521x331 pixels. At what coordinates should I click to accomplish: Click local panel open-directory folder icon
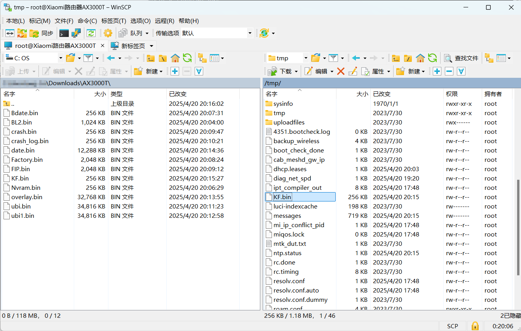pyautogui.click(x=70, y=58)
